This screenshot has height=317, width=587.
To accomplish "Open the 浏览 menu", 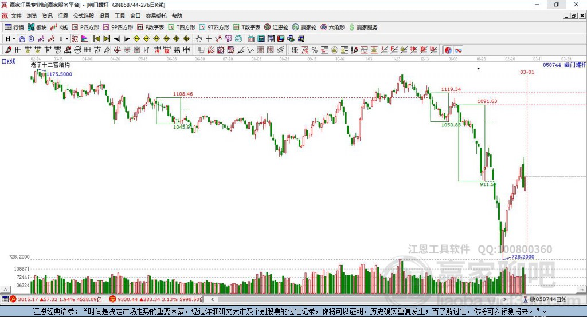I will (32, 15).
